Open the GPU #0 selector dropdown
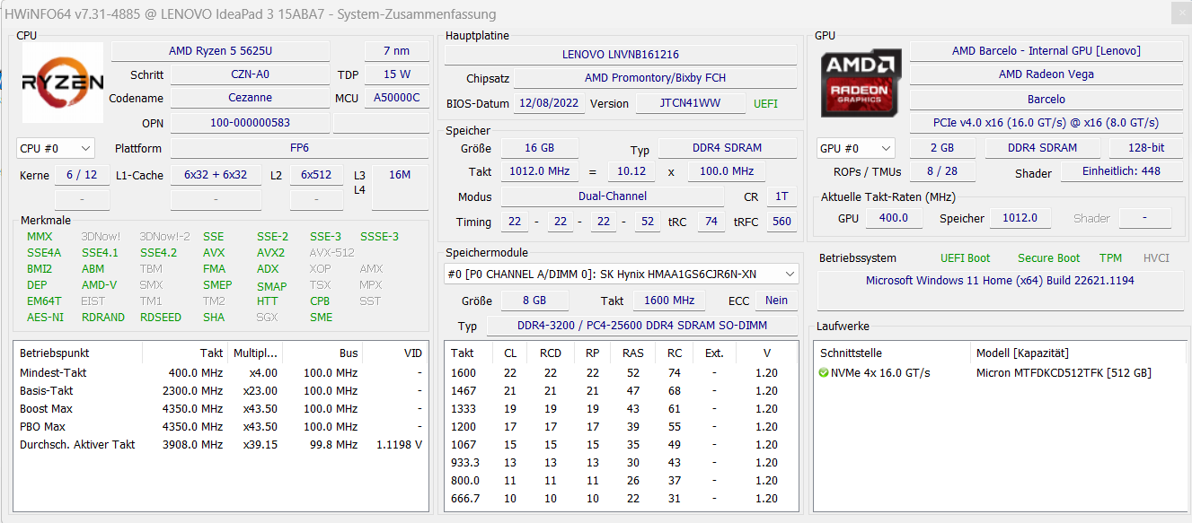Screen dimensions: 1192x523 (855, 148)
